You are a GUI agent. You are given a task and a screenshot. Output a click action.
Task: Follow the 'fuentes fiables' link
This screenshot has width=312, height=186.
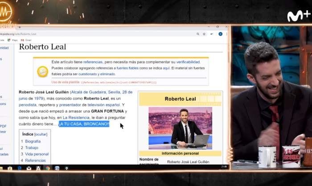point(127,68)
